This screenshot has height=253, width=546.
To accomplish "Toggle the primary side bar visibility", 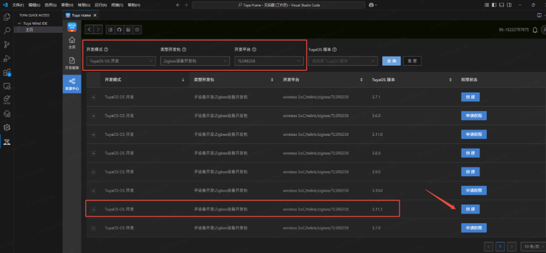I will tap(494, 5).
